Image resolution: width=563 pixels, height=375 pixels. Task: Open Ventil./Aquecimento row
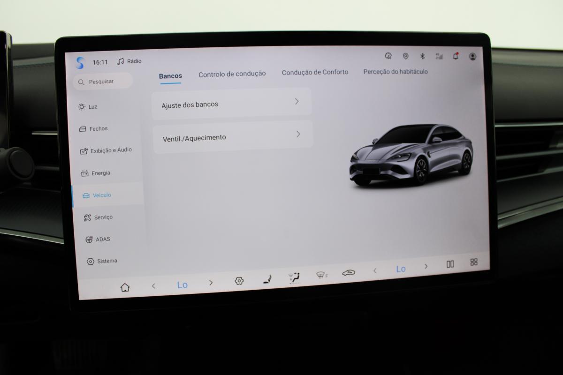(233, 136)
